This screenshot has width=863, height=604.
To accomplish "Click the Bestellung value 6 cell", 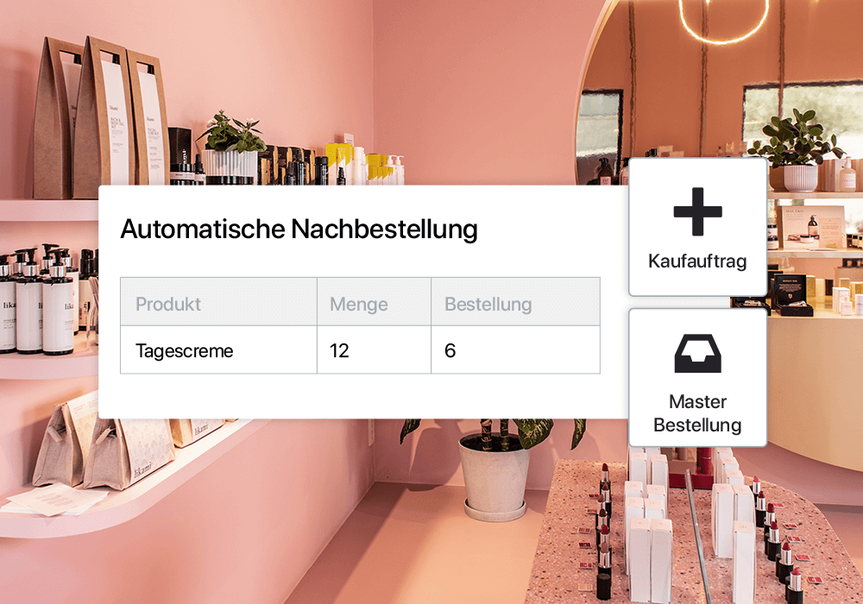I will pyautogui.click(x=515, y=349).
